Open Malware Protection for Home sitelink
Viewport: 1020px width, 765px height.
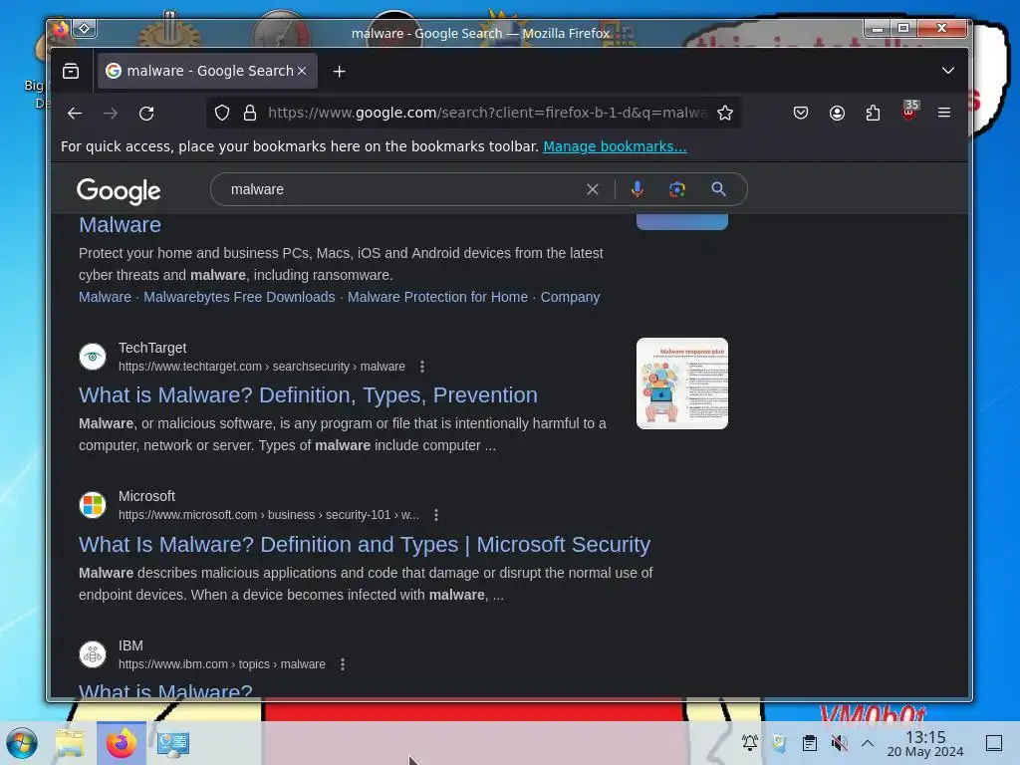point(438,297)
